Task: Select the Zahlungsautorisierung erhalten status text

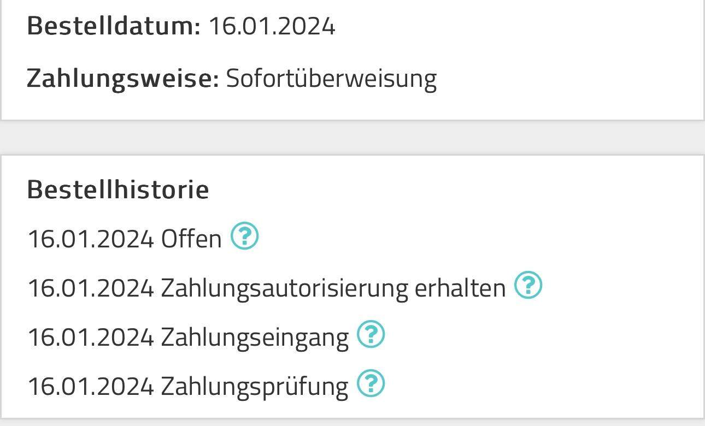Action: coord(332,288)
